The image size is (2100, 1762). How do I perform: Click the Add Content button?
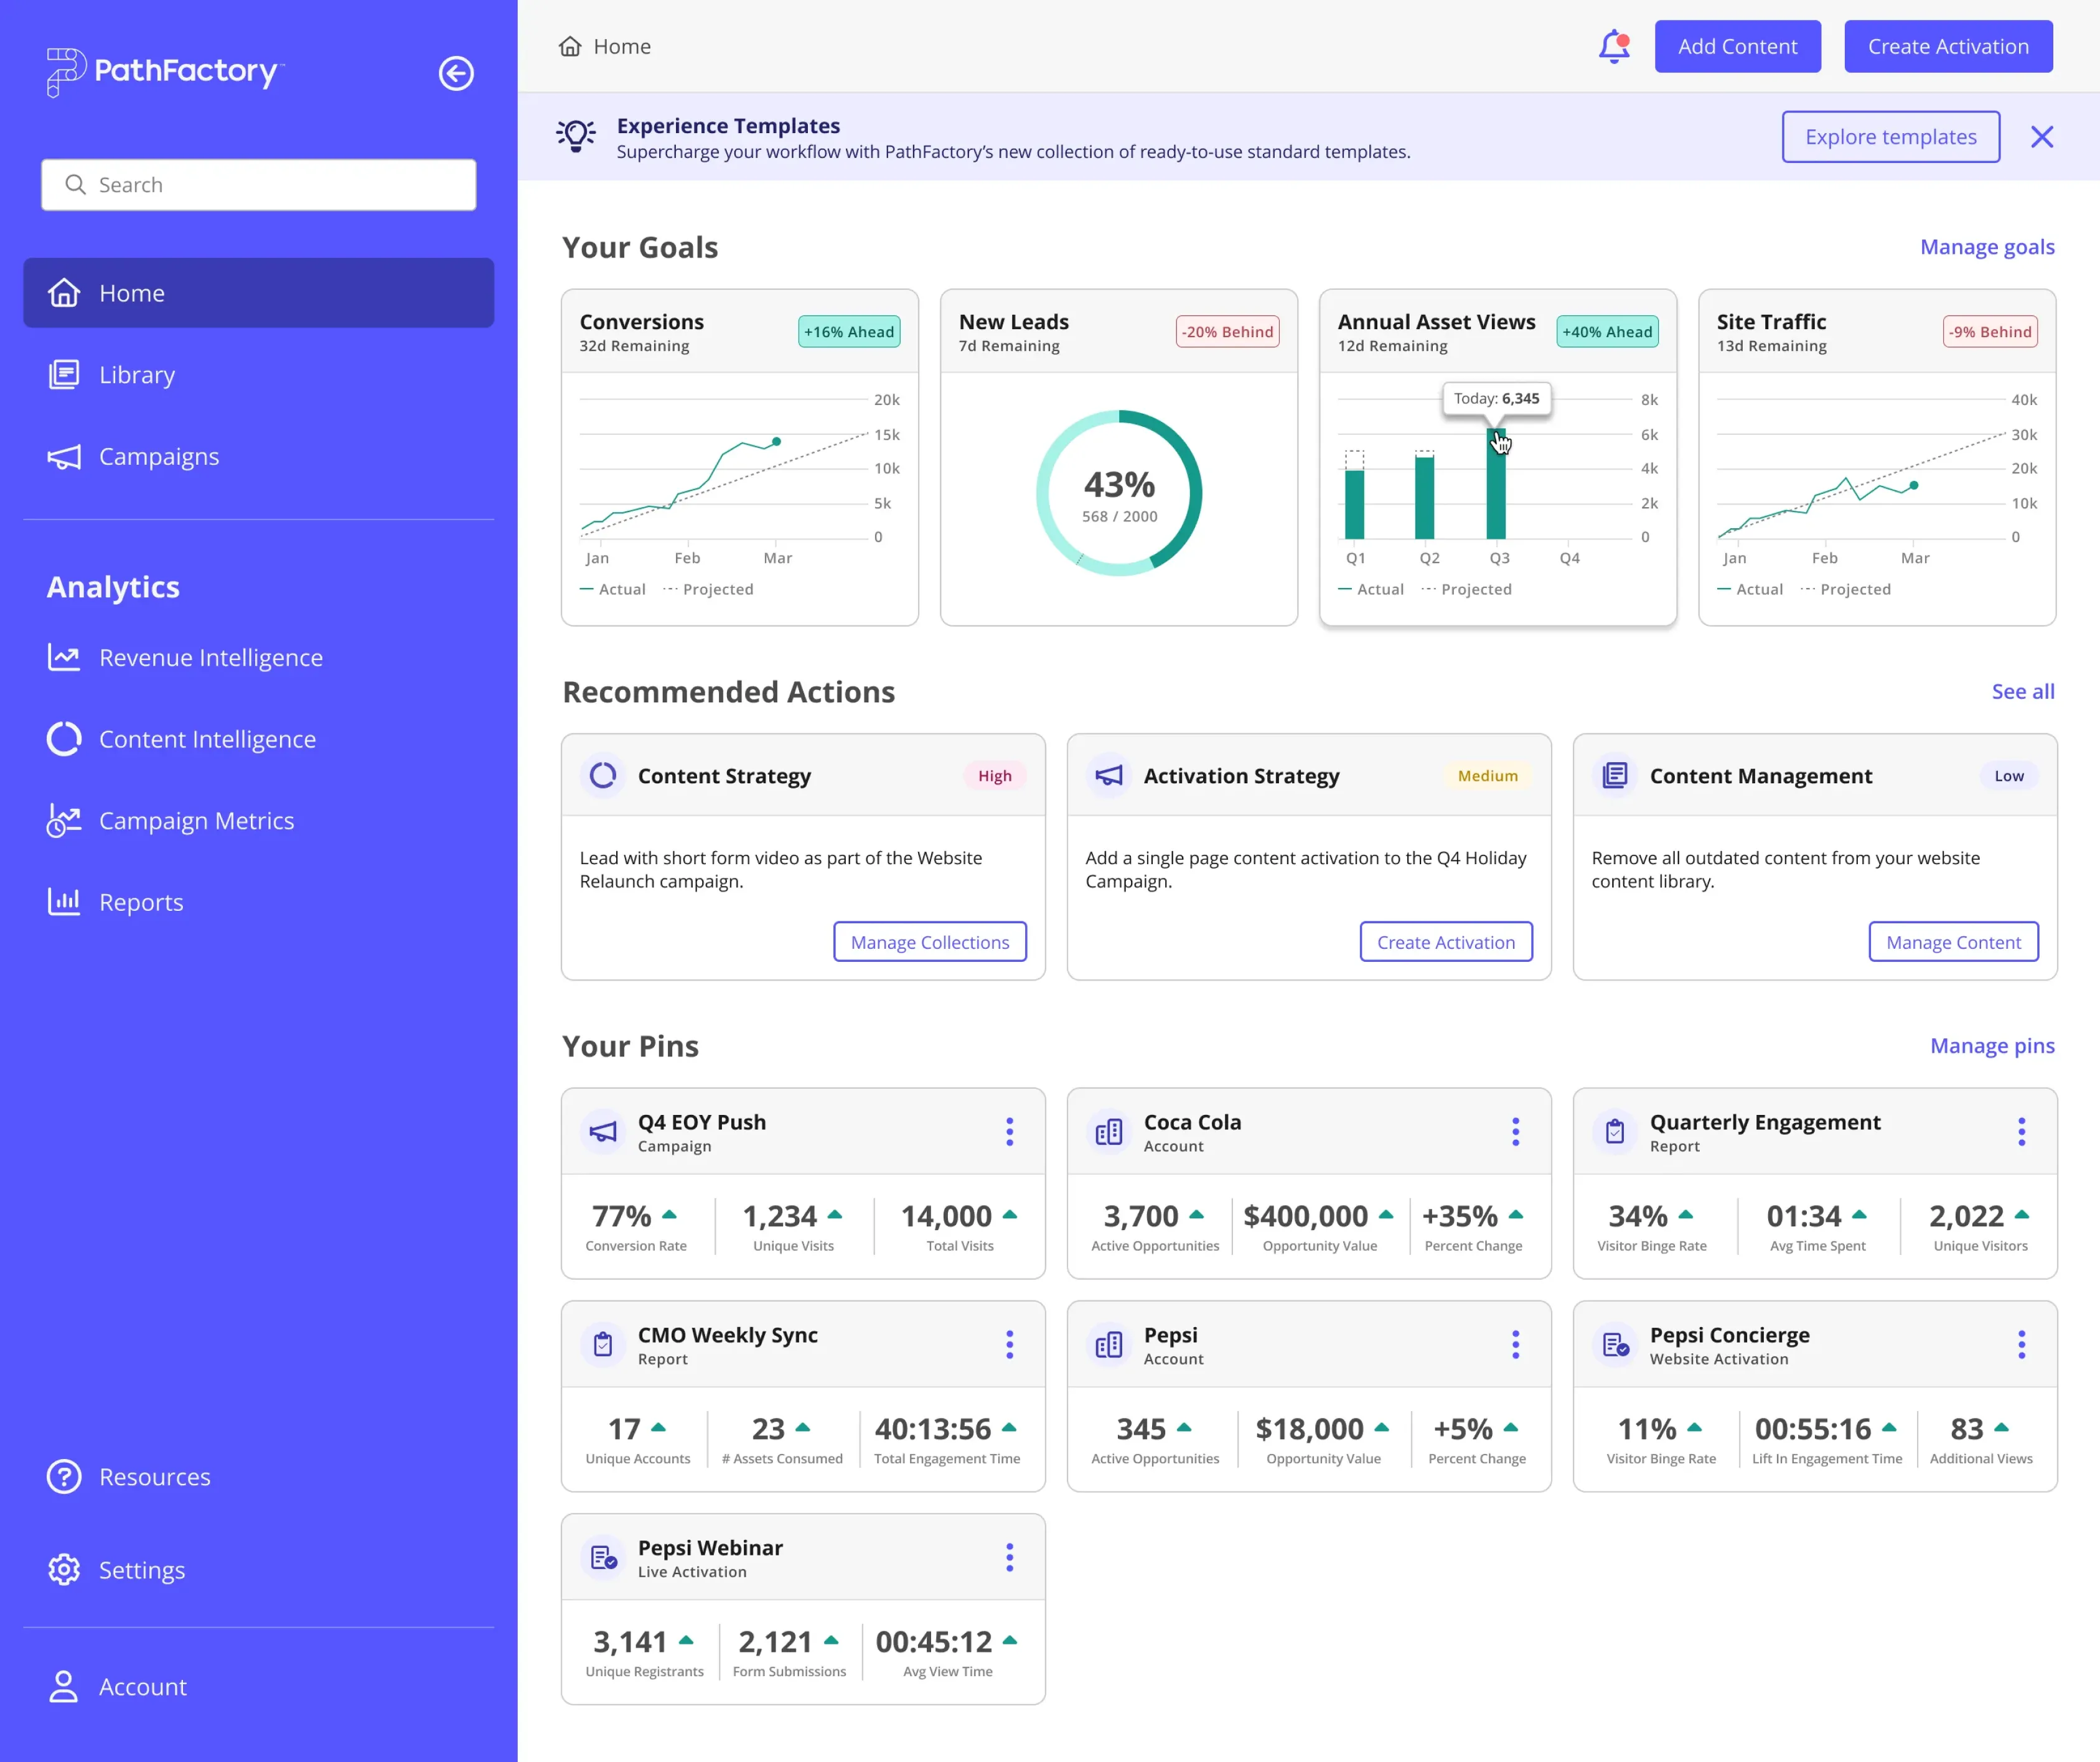coord(1737,47)
